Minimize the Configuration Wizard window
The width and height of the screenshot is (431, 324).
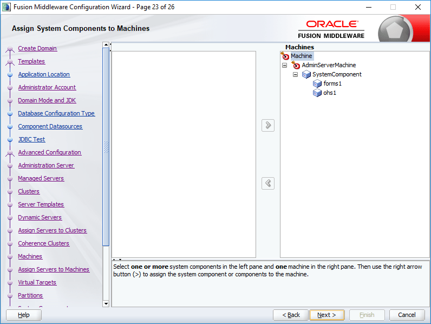369,7
